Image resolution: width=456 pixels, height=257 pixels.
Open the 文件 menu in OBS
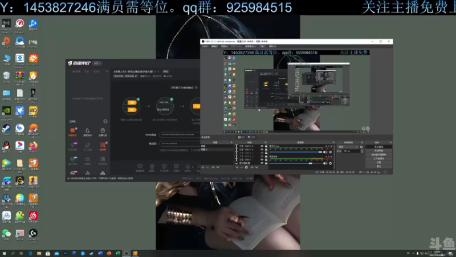205,46
